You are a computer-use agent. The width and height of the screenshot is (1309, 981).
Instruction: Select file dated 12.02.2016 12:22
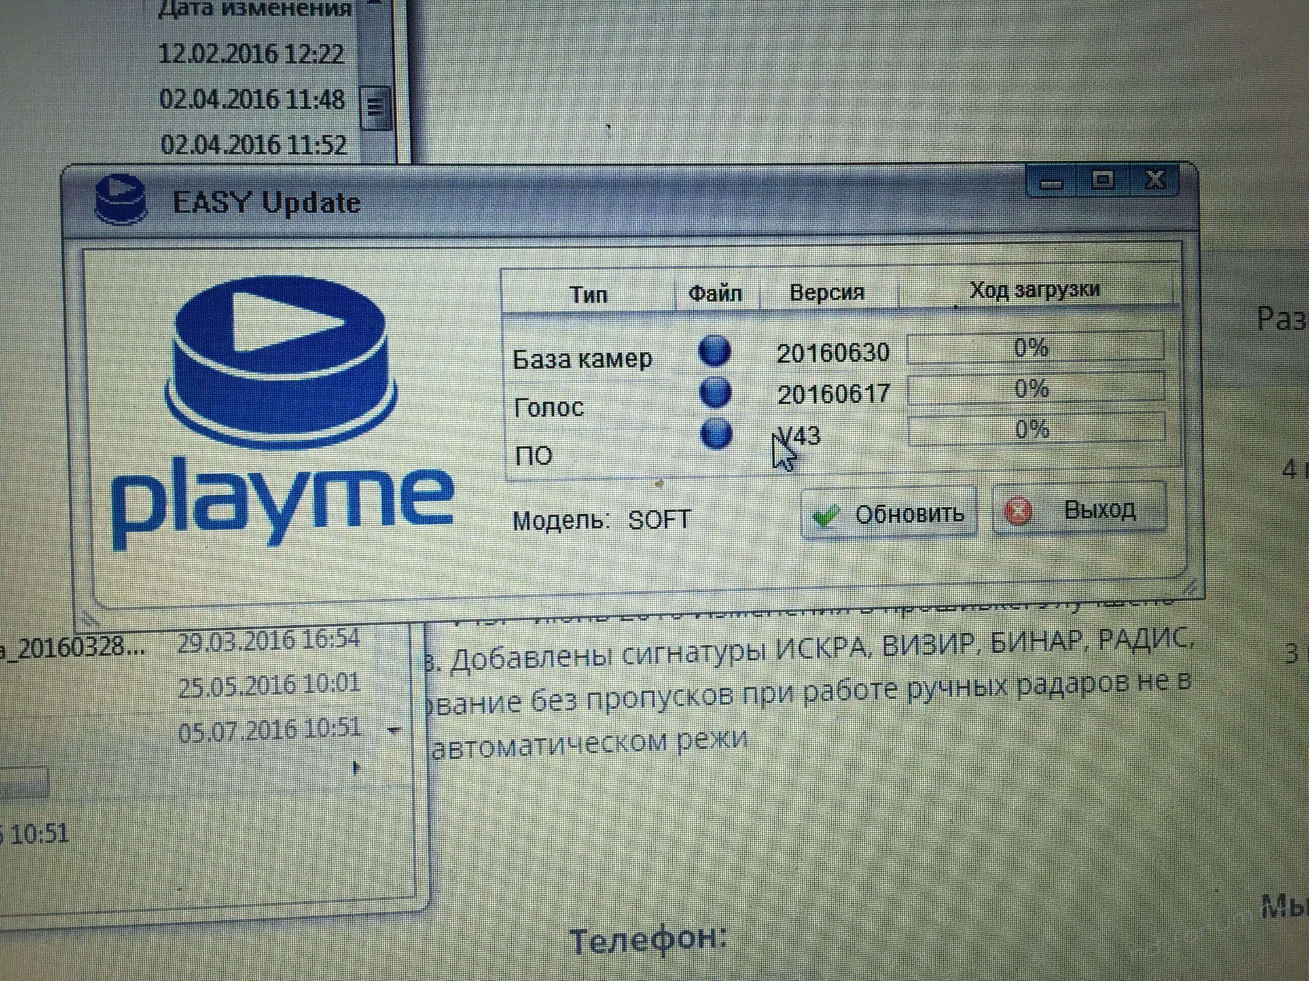click(251, 54)
